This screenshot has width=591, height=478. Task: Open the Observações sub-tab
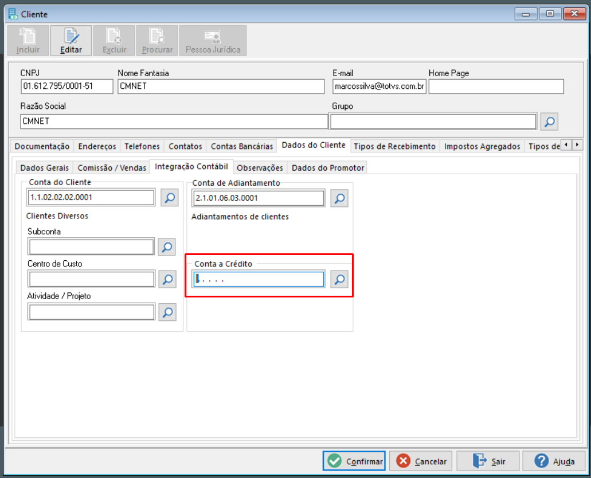coord(260,168)
